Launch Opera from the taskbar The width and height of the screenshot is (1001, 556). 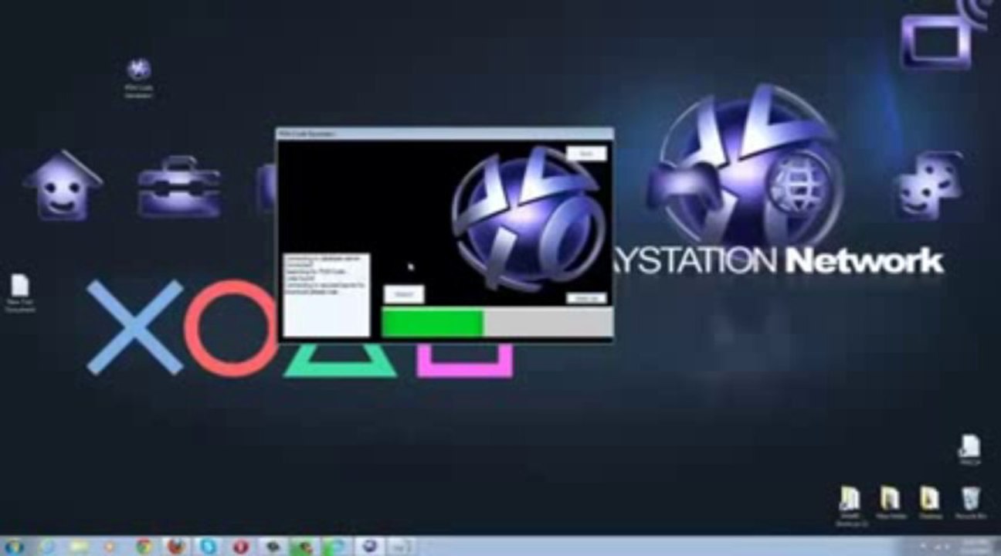240,547
